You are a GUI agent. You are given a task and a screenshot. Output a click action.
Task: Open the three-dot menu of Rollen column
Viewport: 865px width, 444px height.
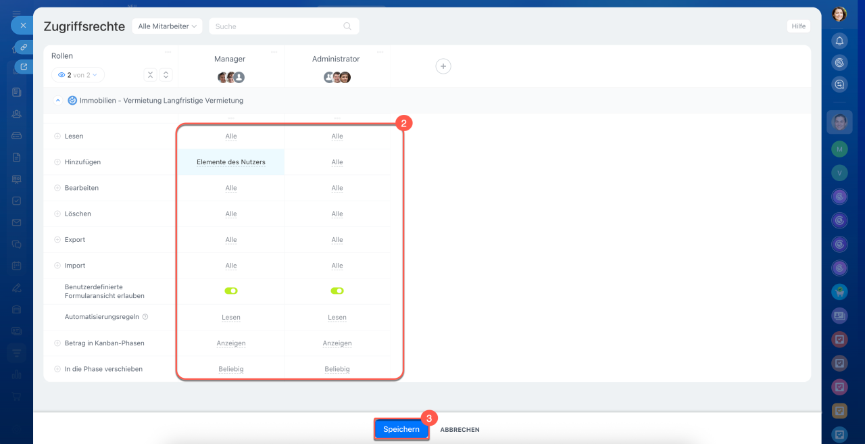tap(168, 52)
